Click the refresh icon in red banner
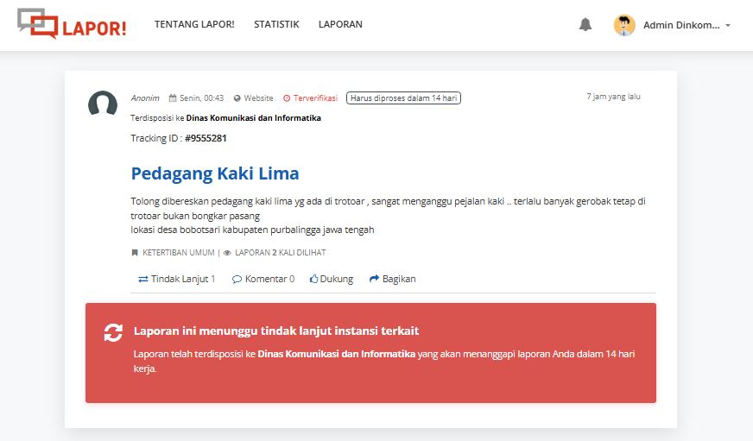The image size is (753, 441). (x=113, y=332)
